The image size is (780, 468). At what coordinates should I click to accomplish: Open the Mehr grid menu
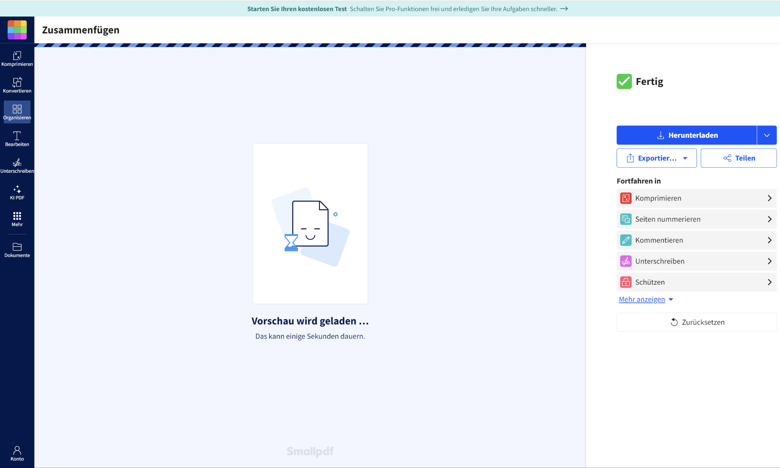pos(17,219)
